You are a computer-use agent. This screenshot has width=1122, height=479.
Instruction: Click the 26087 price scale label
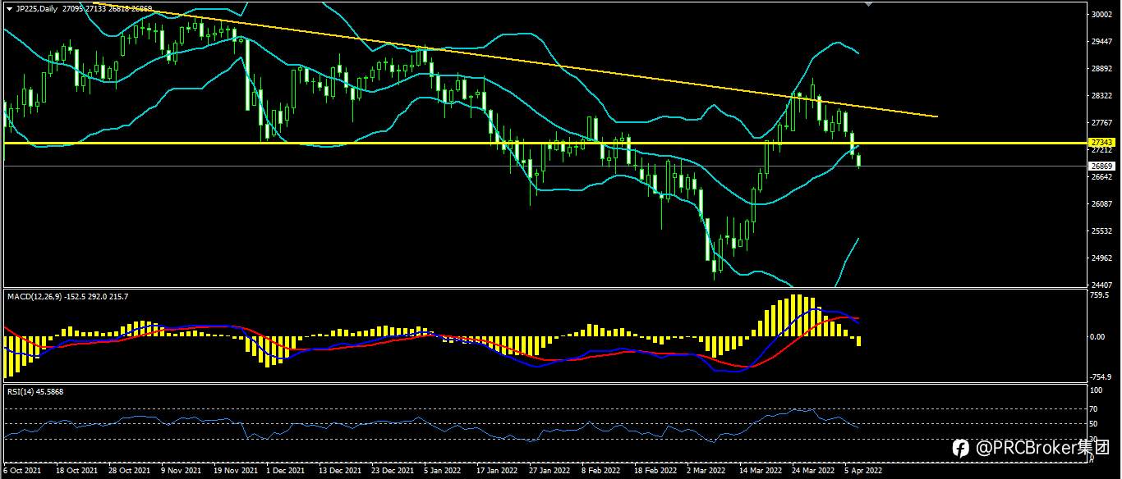tap(1101, 203)
